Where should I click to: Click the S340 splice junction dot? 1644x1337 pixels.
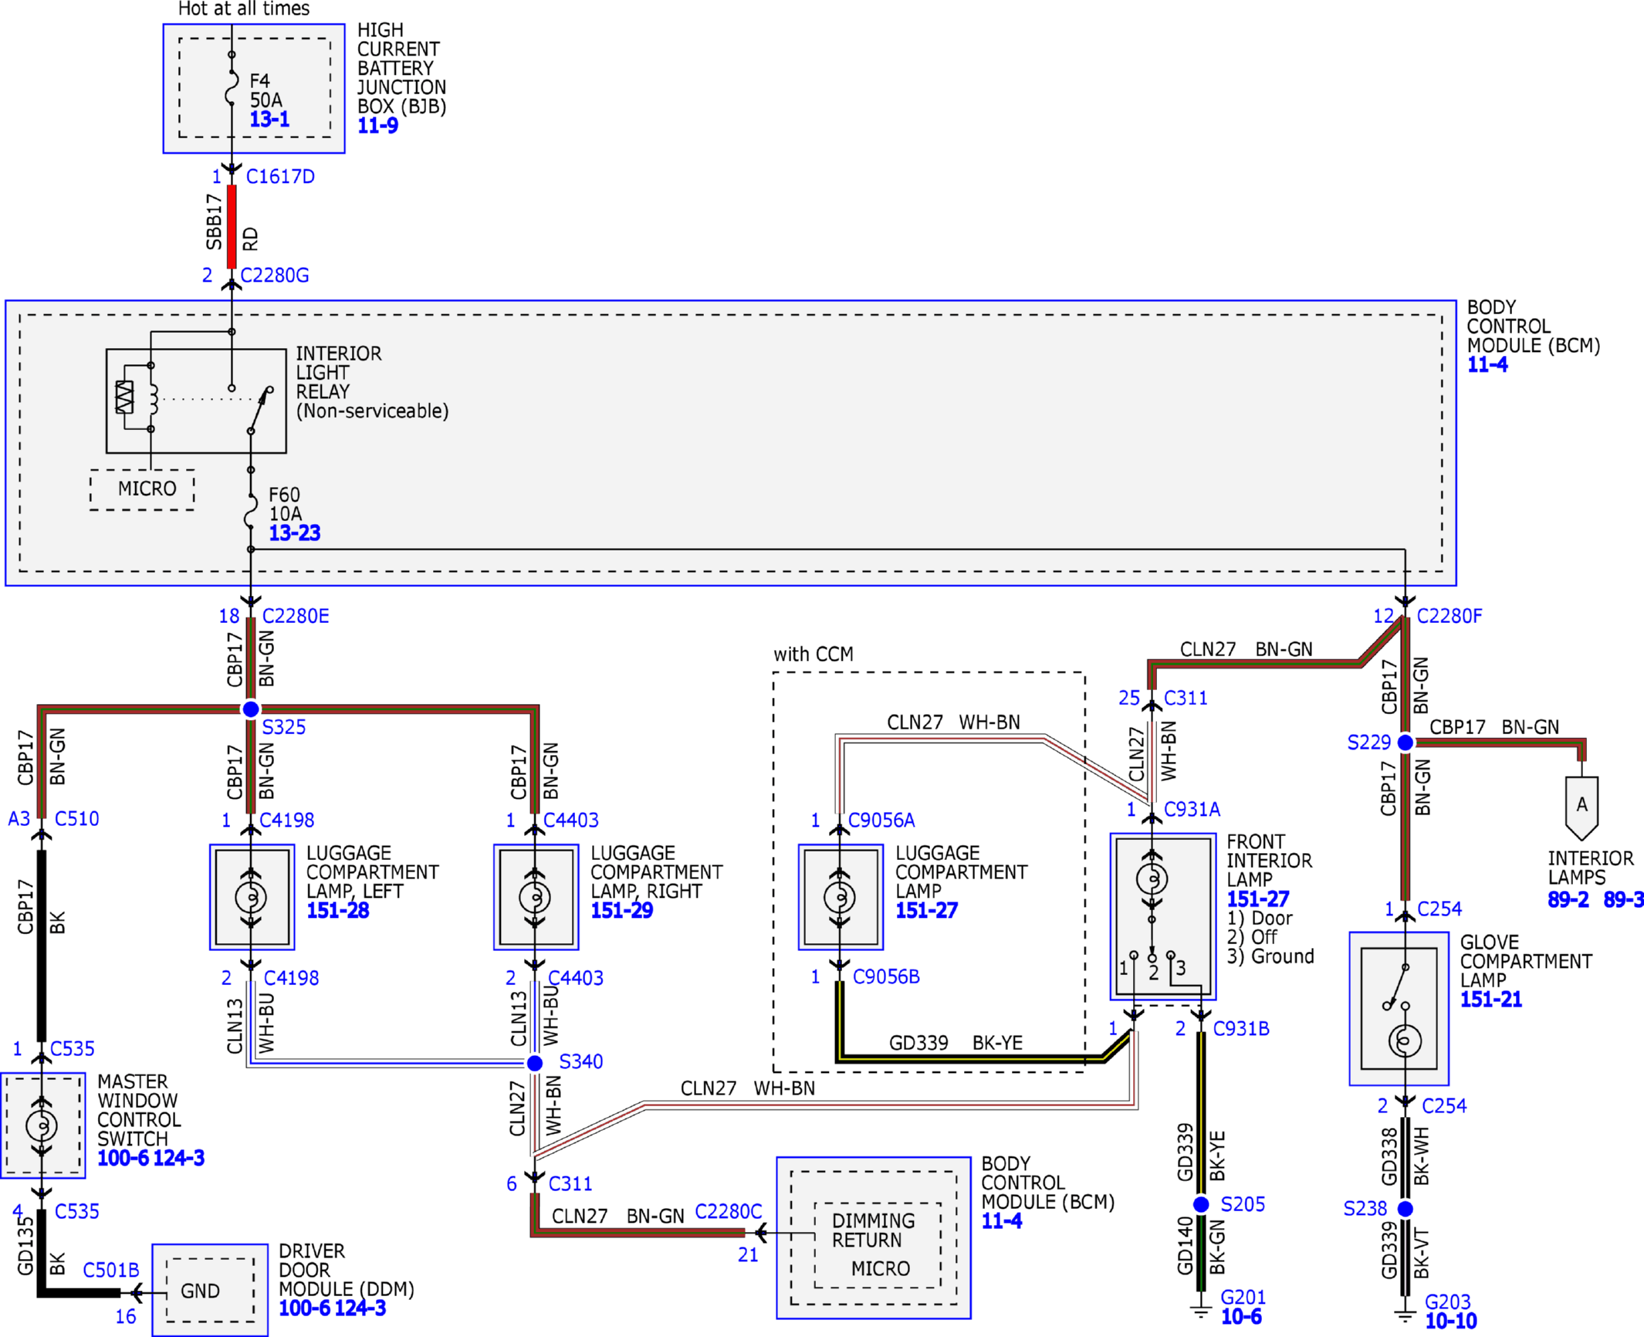535,1063
